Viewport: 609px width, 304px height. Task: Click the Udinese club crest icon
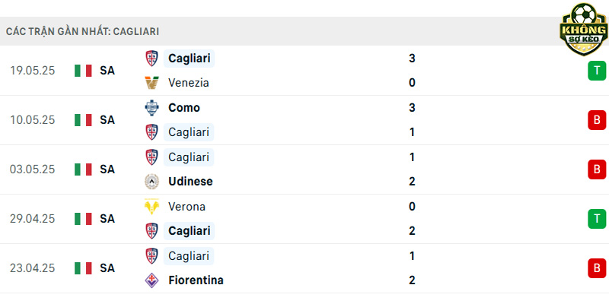coord(151,182)
